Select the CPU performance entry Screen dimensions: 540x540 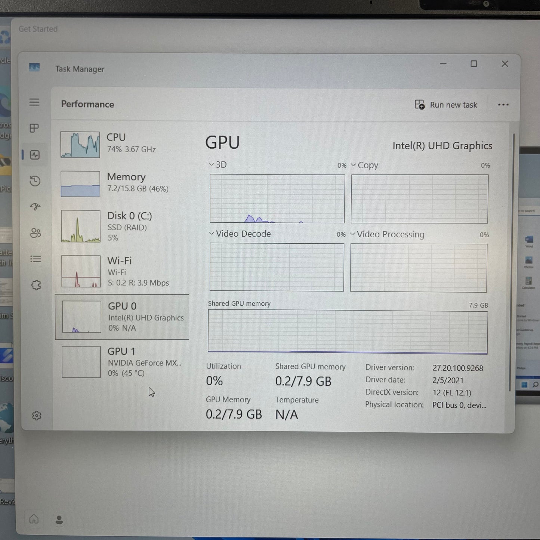122,144
